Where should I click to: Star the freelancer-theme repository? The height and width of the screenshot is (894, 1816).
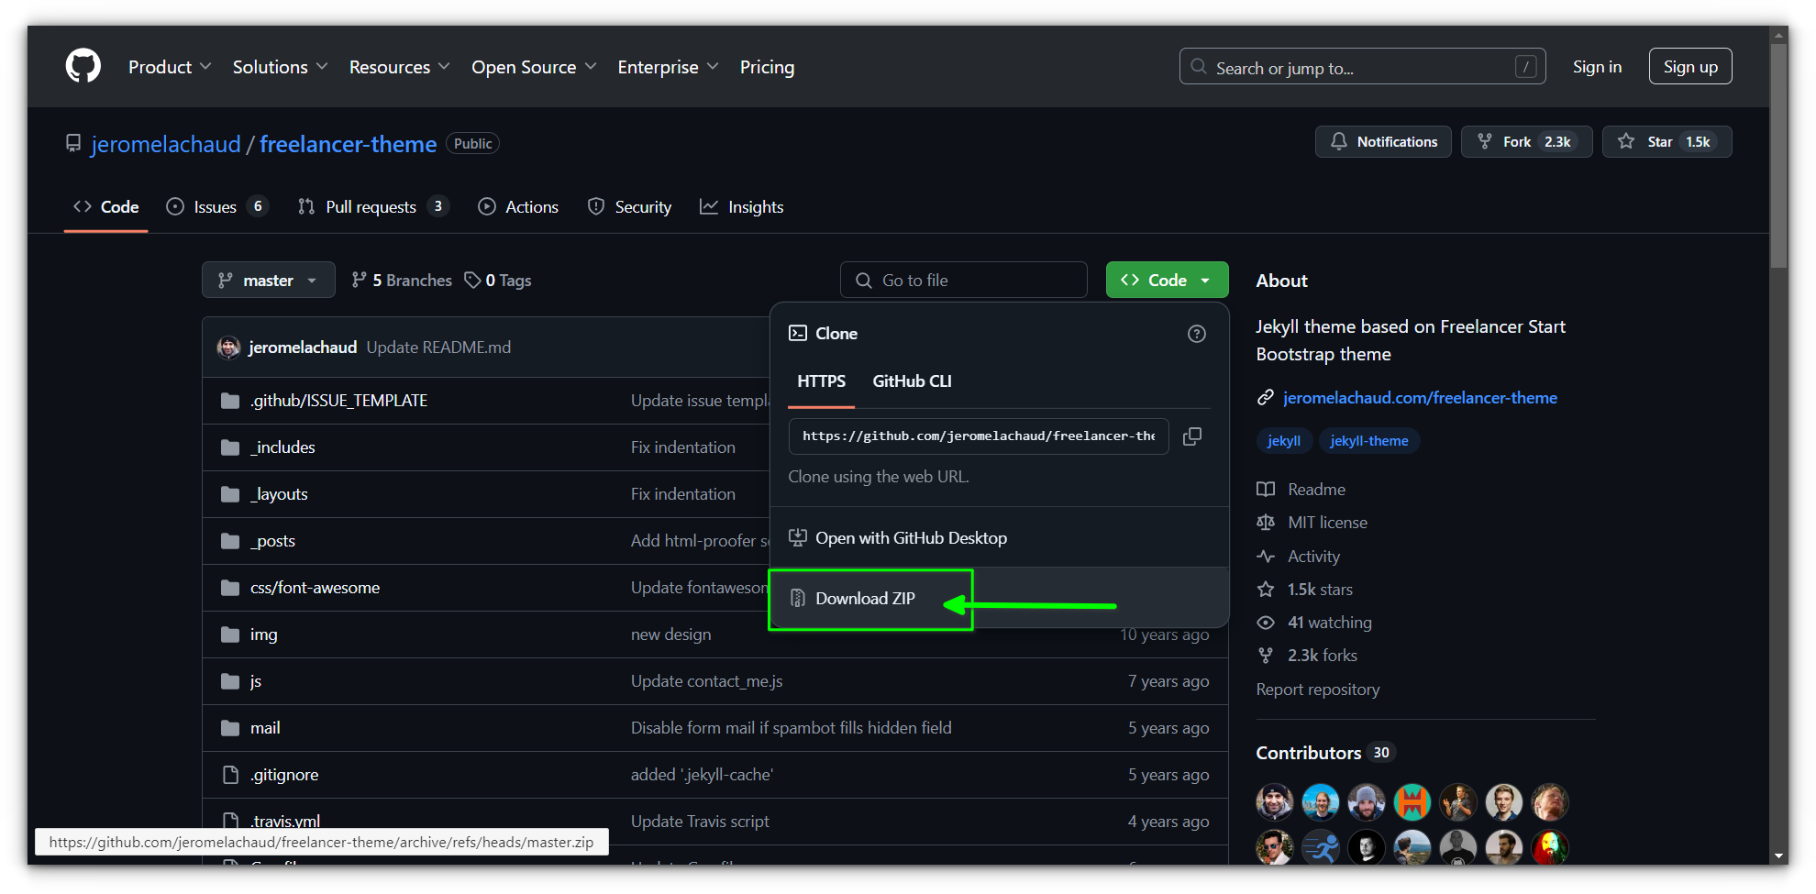(x=1666, y=142)
